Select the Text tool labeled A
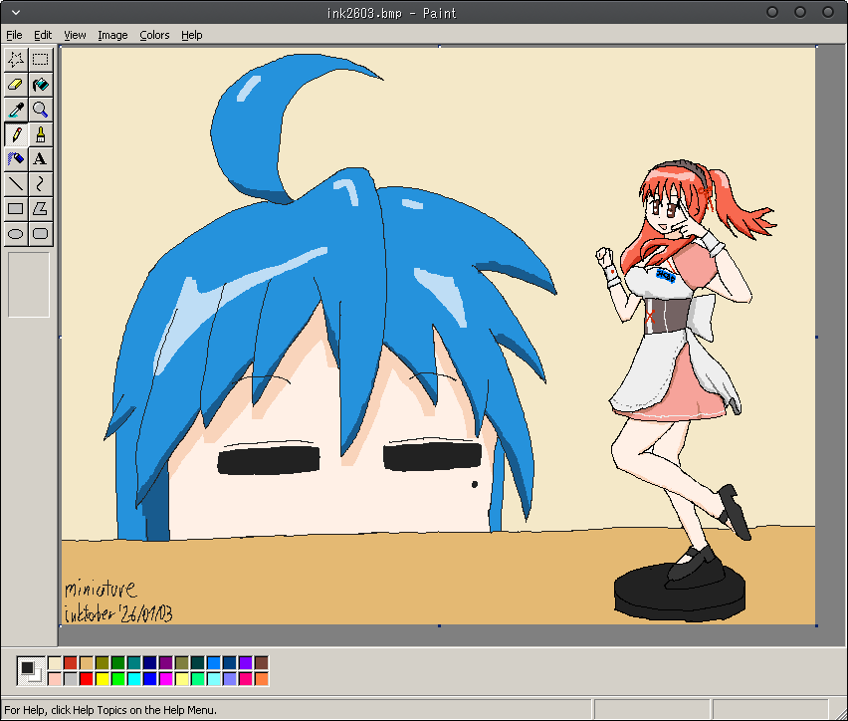The height and width of the screenshot is (721, 848). (41, 159)
